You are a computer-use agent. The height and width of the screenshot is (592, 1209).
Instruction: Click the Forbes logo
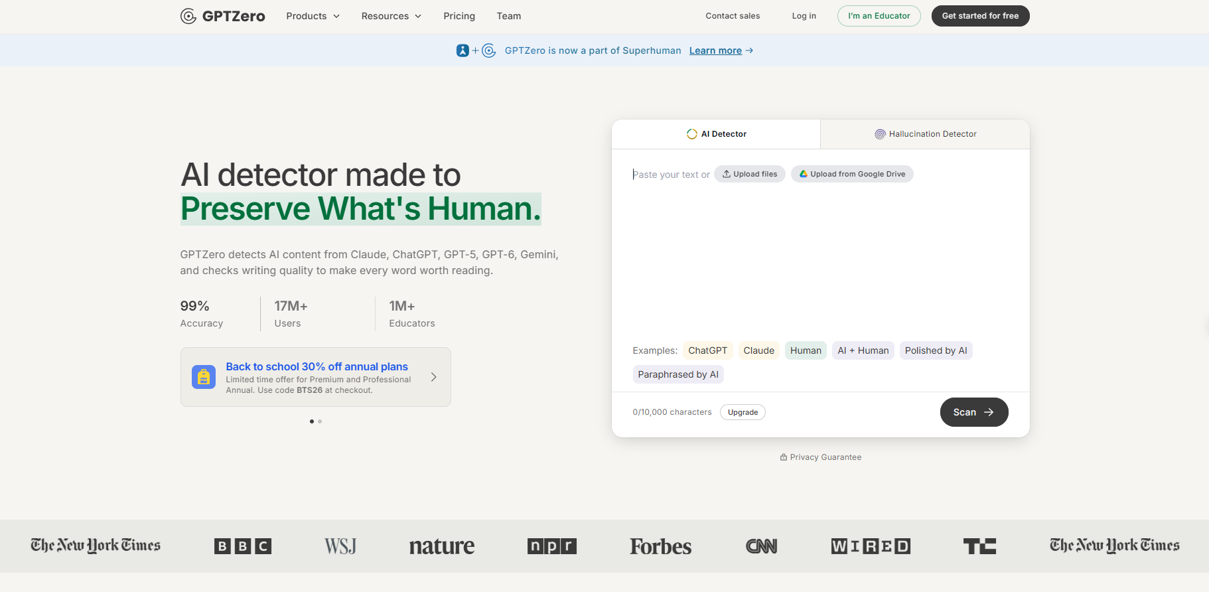click(660, 546)
